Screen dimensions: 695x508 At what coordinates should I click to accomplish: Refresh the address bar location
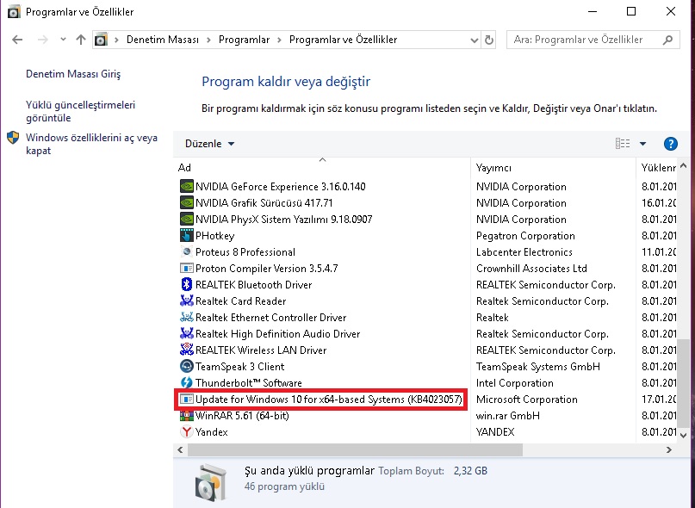click(489, 40)
